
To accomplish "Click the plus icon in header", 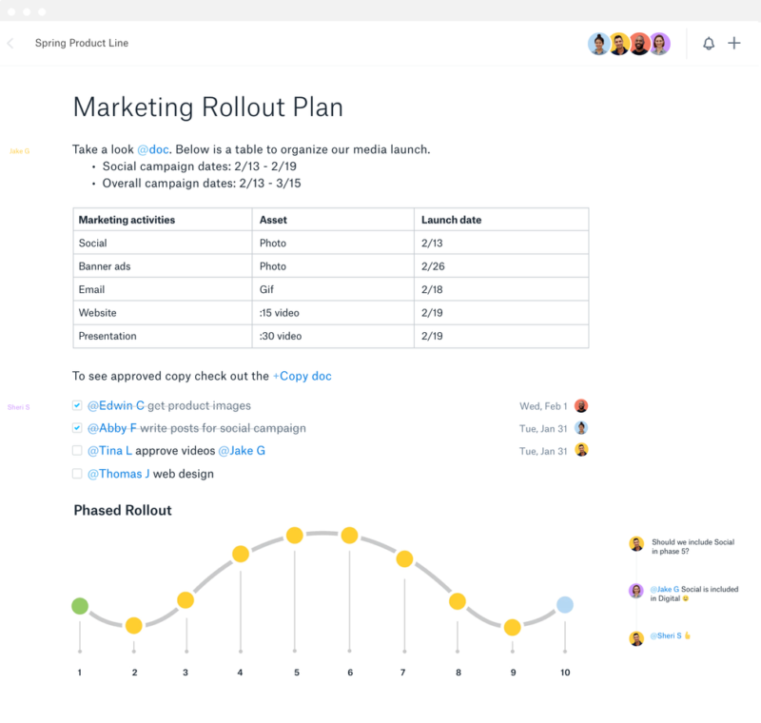I will (x=734, y=44).
